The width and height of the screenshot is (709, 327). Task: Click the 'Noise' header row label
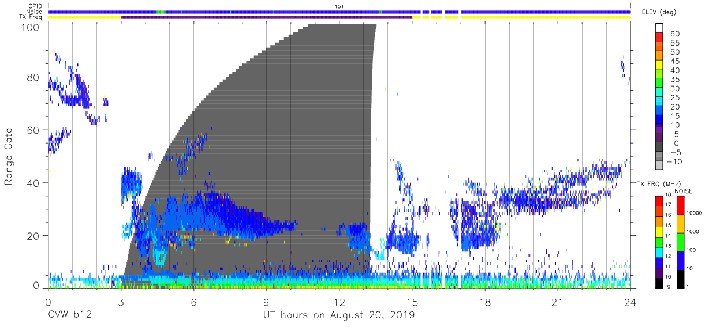click(36, 12)
